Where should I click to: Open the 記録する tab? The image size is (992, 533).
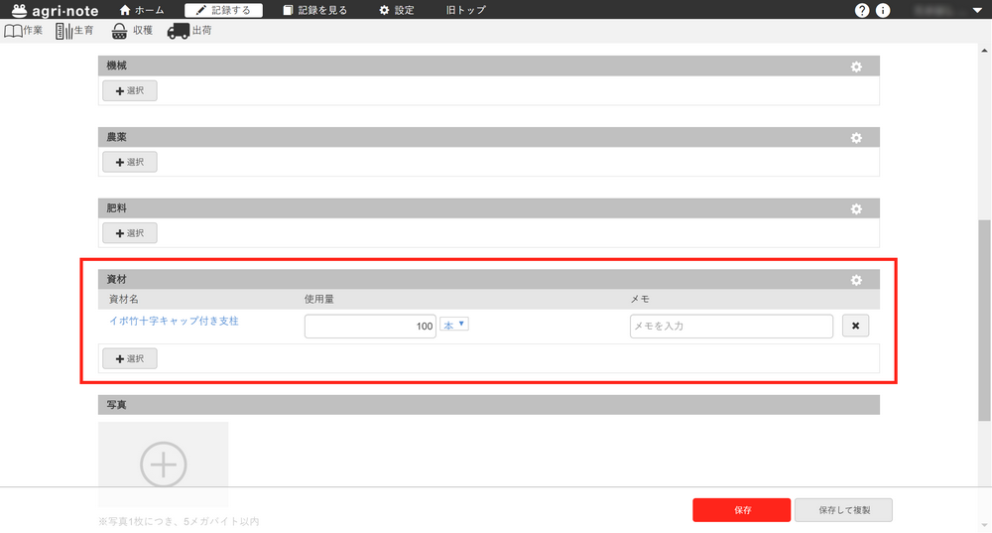[223, 10]
